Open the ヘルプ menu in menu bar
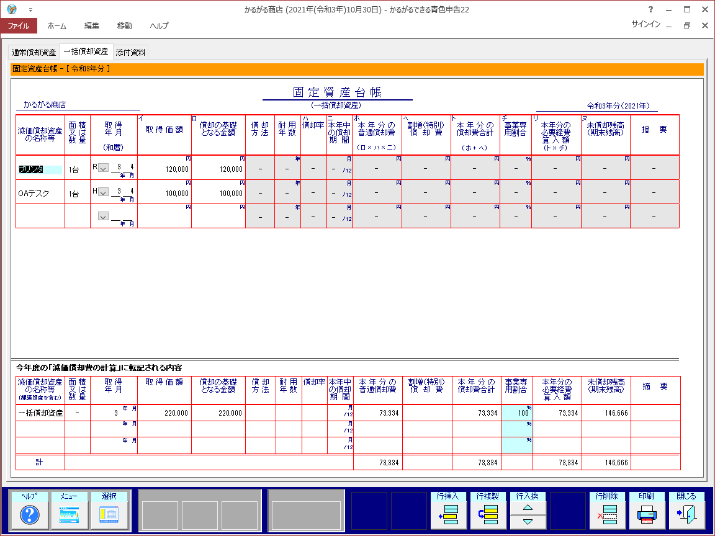Screen dimensions: 715x536 (159, 26)
